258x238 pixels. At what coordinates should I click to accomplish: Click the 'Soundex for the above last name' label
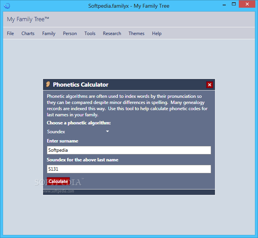83,160
